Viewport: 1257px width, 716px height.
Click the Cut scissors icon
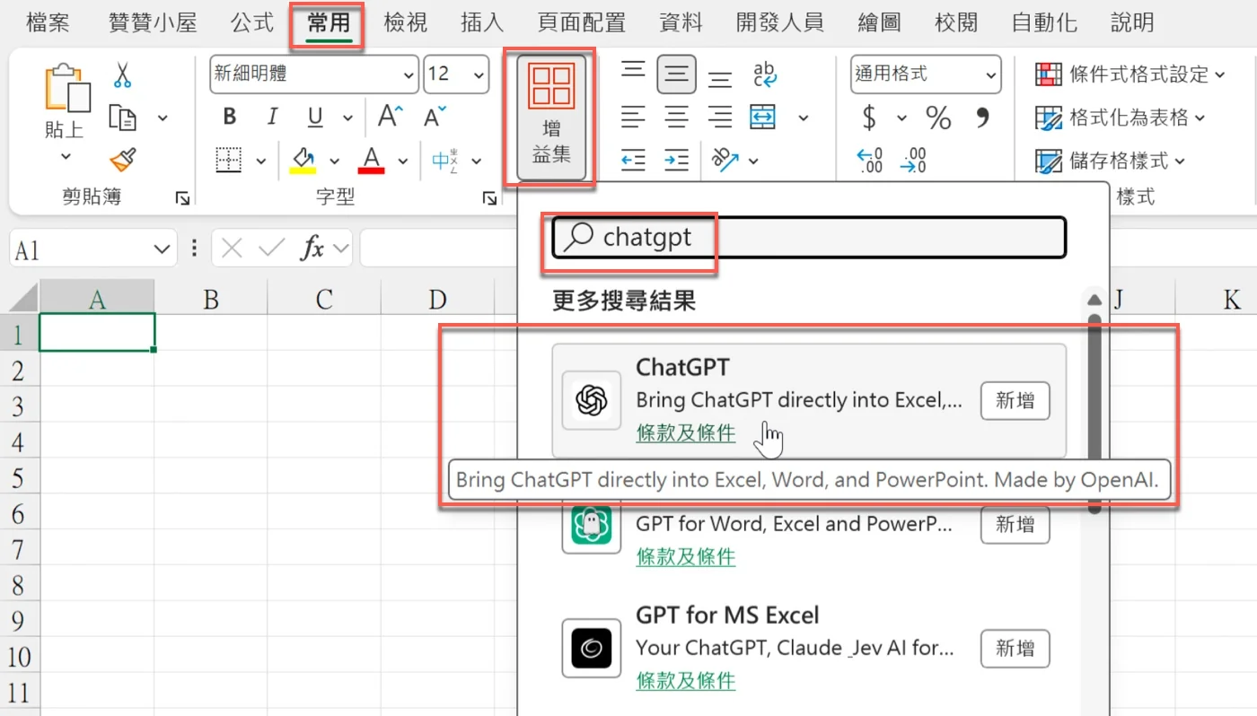tap(123, 74)
